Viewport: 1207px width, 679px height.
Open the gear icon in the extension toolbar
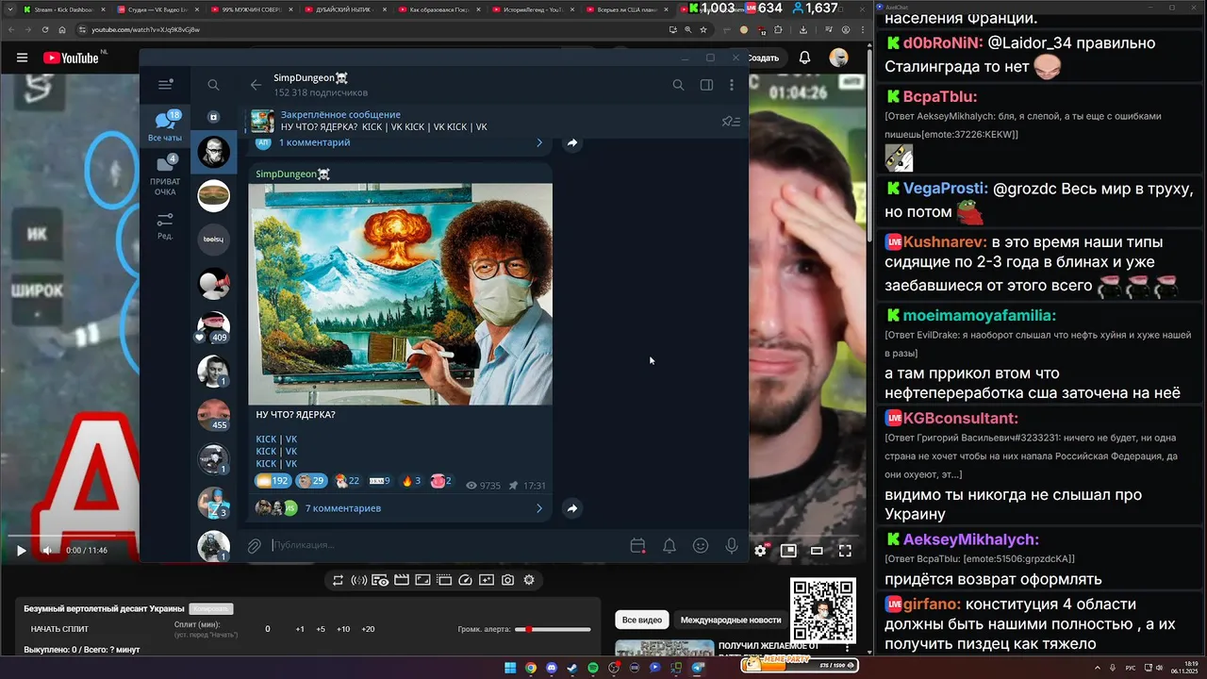529,580
